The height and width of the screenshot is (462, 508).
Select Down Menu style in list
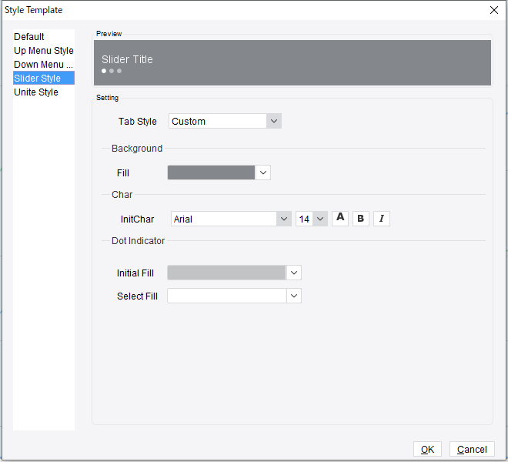[x=43, y=65]
